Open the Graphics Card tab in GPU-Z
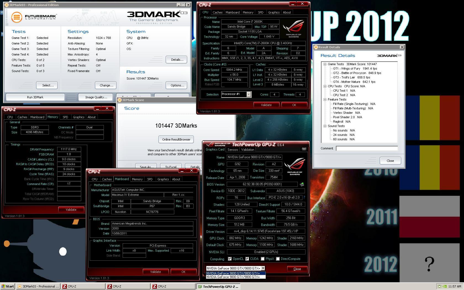This screenshot has width=464, height=290. coord(215,149)
